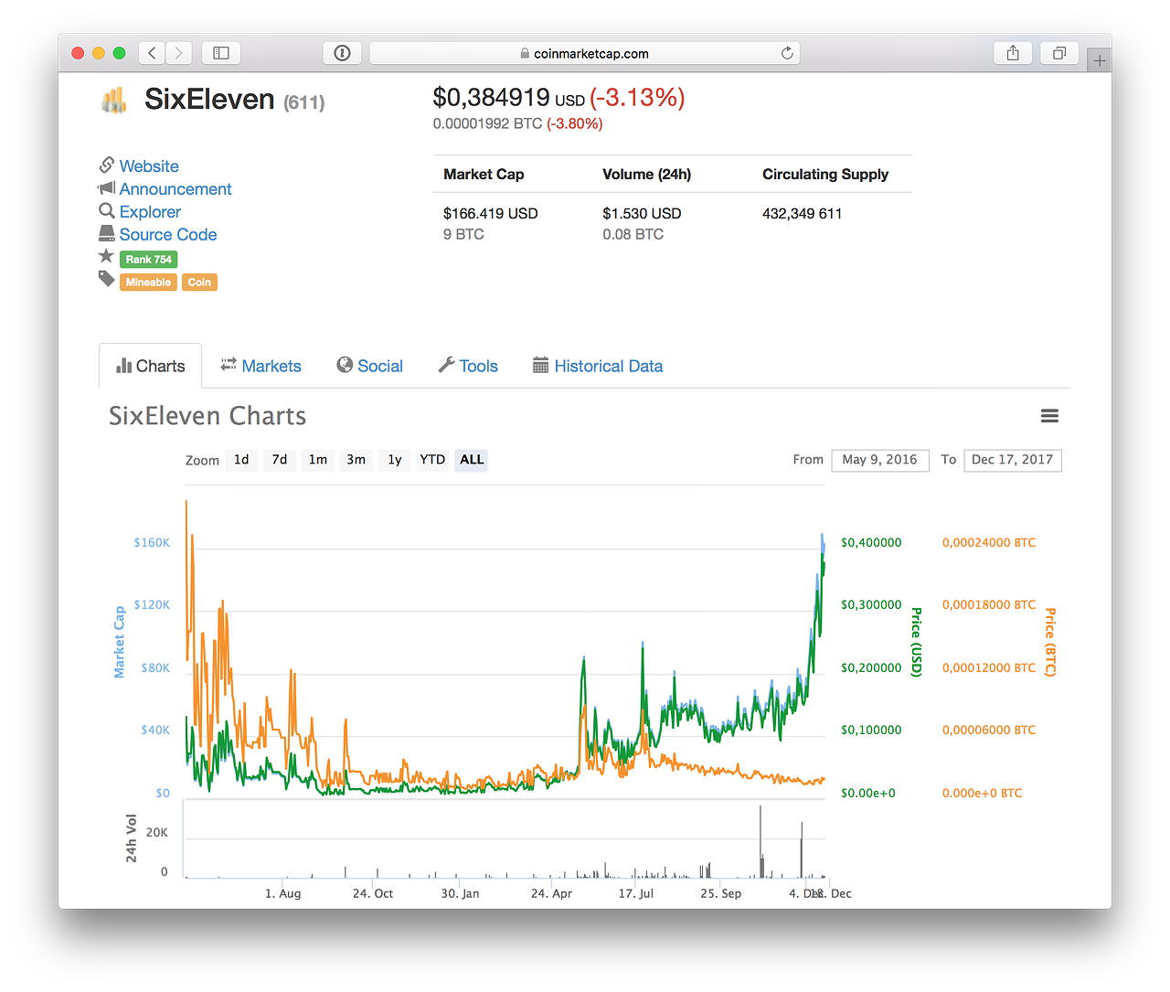
Task: Switch to the Markets tab
Action: (x=261, y=366)
